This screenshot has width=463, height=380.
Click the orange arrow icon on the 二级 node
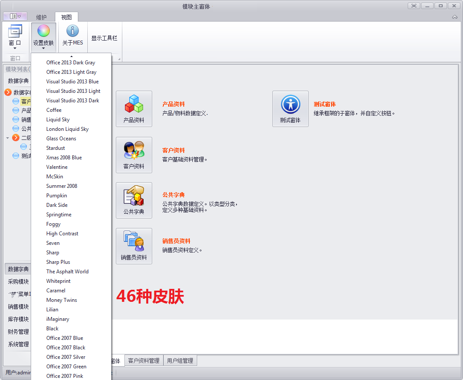pyautogui.click(x=16, y=137)
